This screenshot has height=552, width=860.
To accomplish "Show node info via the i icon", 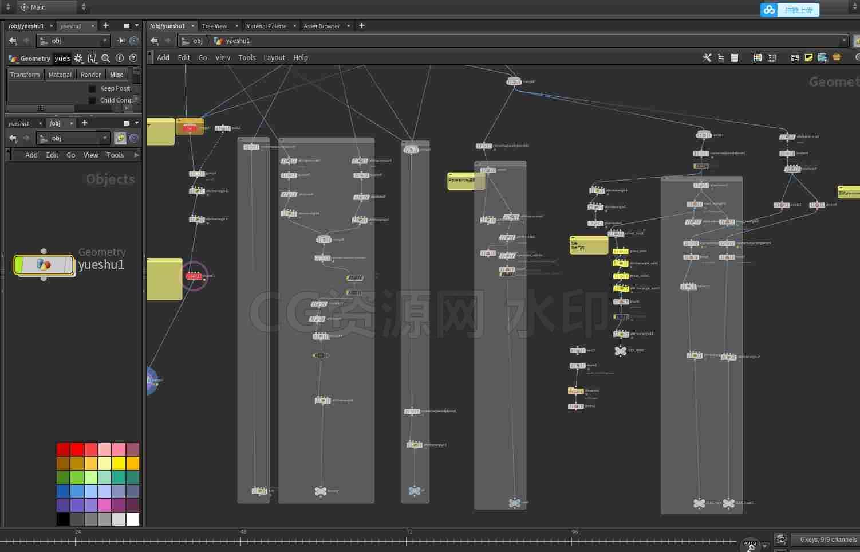I will click(120, 58).
